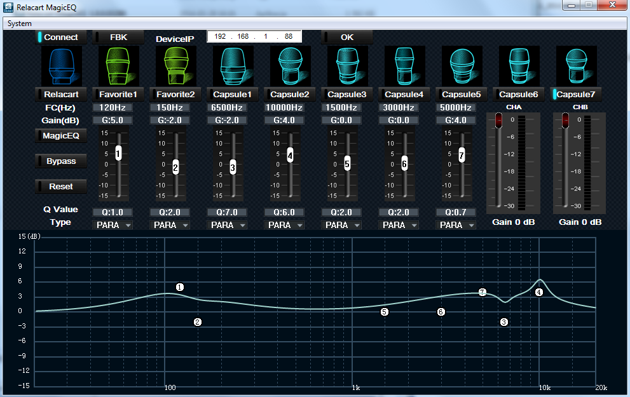Pick the Capsule4 microphone image
Screen dimensions: 630x397
(x=404, y=66)
